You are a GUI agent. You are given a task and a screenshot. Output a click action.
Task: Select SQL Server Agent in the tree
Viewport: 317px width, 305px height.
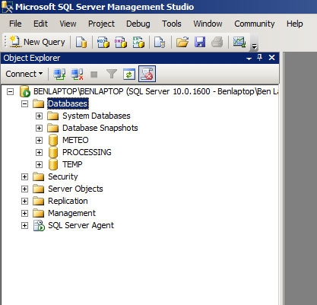(x=81, y=225)
